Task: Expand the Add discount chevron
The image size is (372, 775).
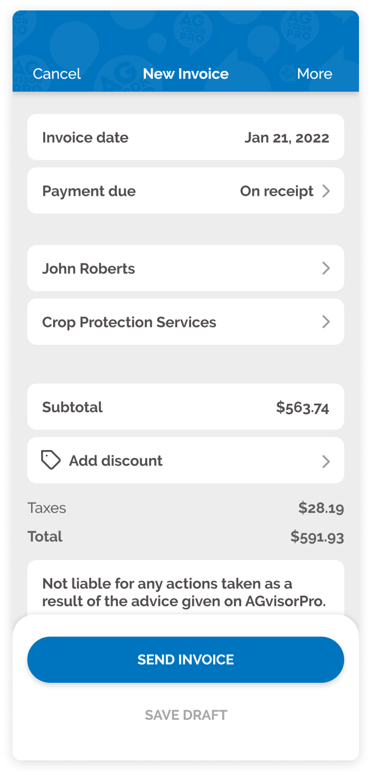Action: coord(326,461)
